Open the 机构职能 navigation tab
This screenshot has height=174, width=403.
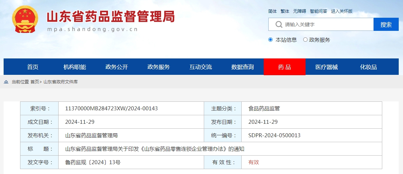(x=75, y=67)
